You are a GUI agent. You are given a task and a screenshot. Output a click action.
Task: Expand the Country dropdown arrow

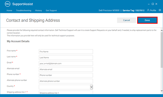tap(91, 87)
